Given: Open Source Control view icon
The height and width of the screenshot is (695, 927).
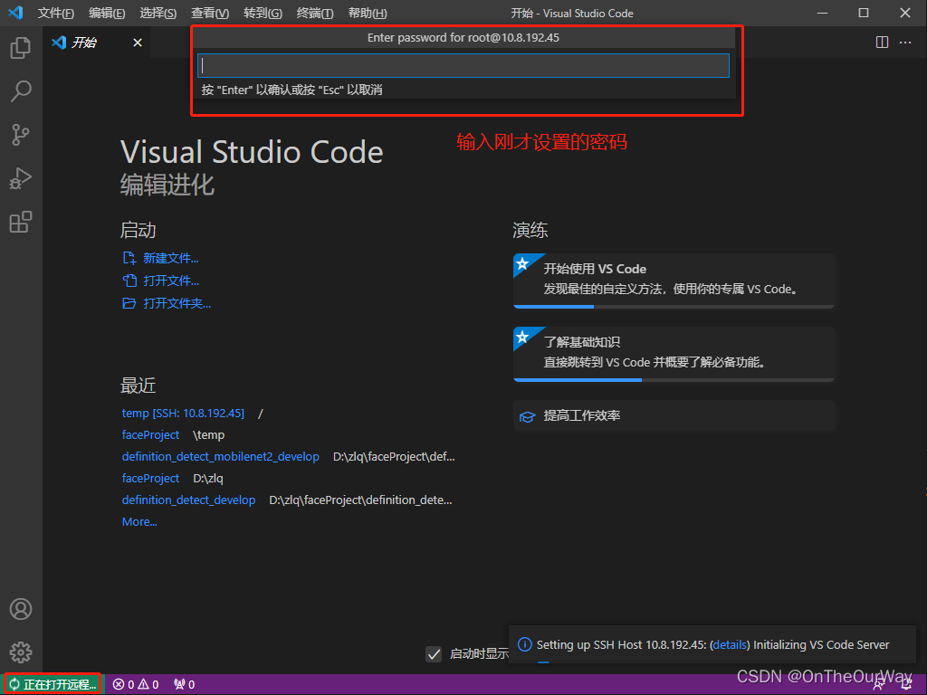Looking at the screenshot, I should 21,135.
